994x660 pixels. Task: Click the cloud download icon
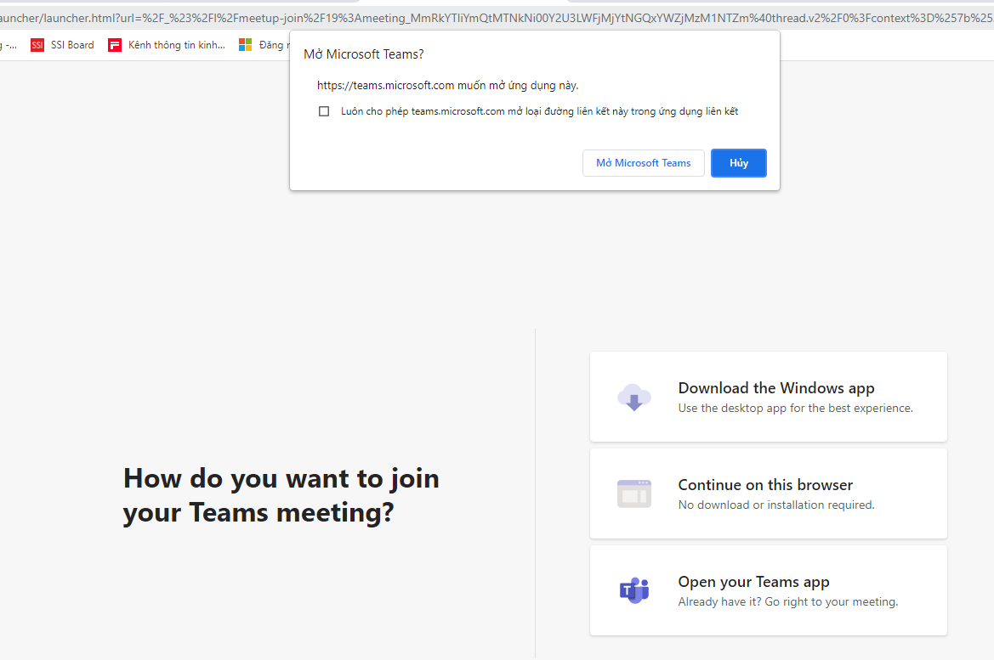(x=633, y=397)
